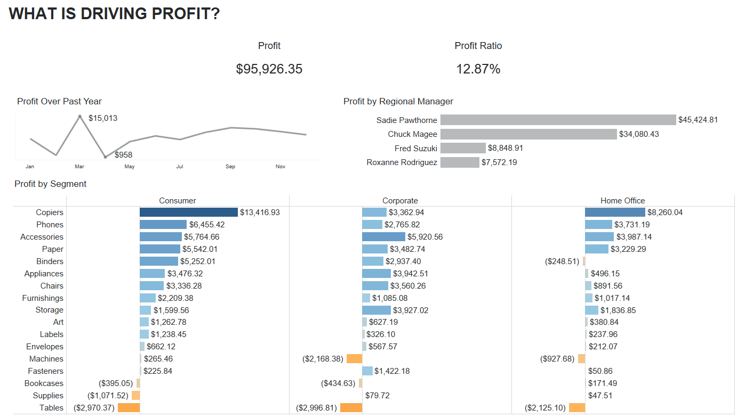This screenshot has width=737, height=418.
Task: Select Roxanne Rodriguez's profit bar
Action: [x=460, y=162]
